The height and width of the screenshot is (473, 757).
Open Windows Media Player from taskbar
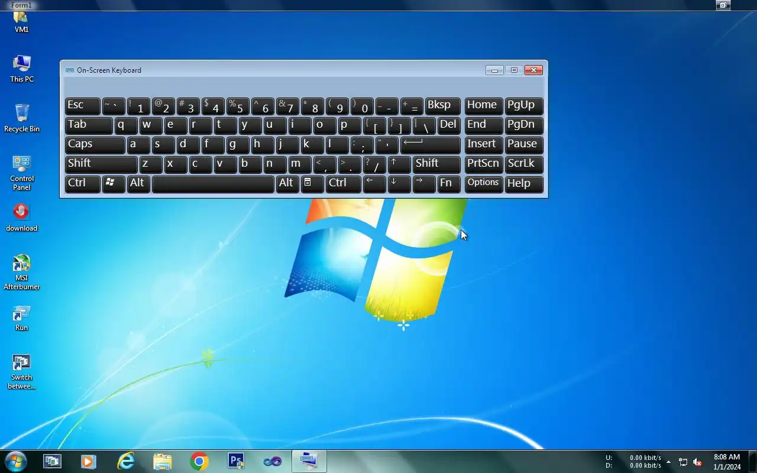[x=88, y=461]
